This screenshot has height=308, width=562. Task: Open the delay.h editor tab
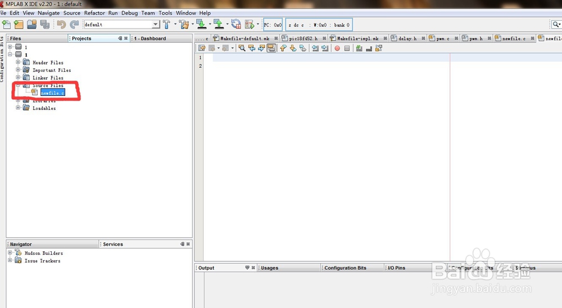tap(407, 38)
